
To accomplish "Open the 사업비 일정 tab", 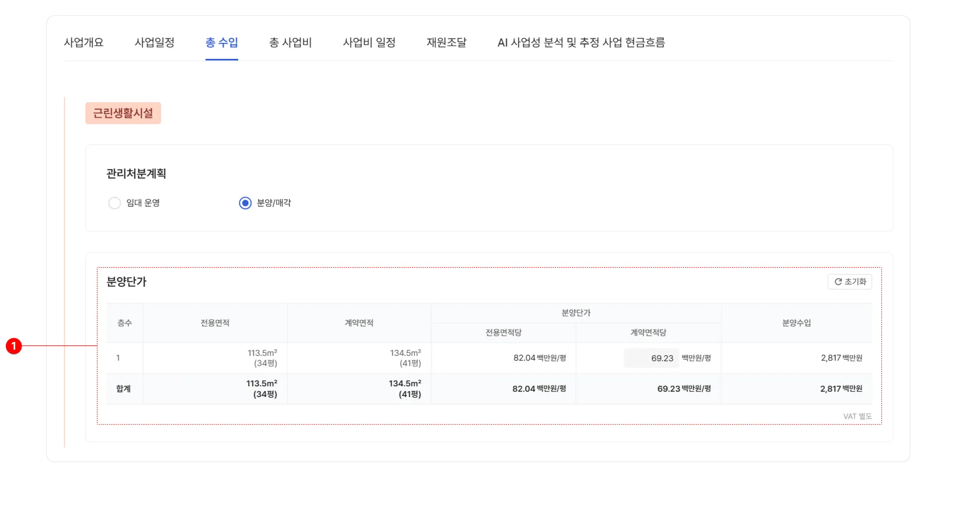I will click(369, 42).
